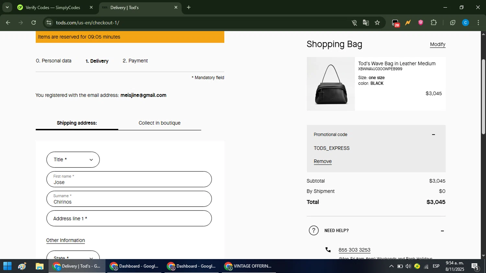Reload the Tod's checkout page

34,23
